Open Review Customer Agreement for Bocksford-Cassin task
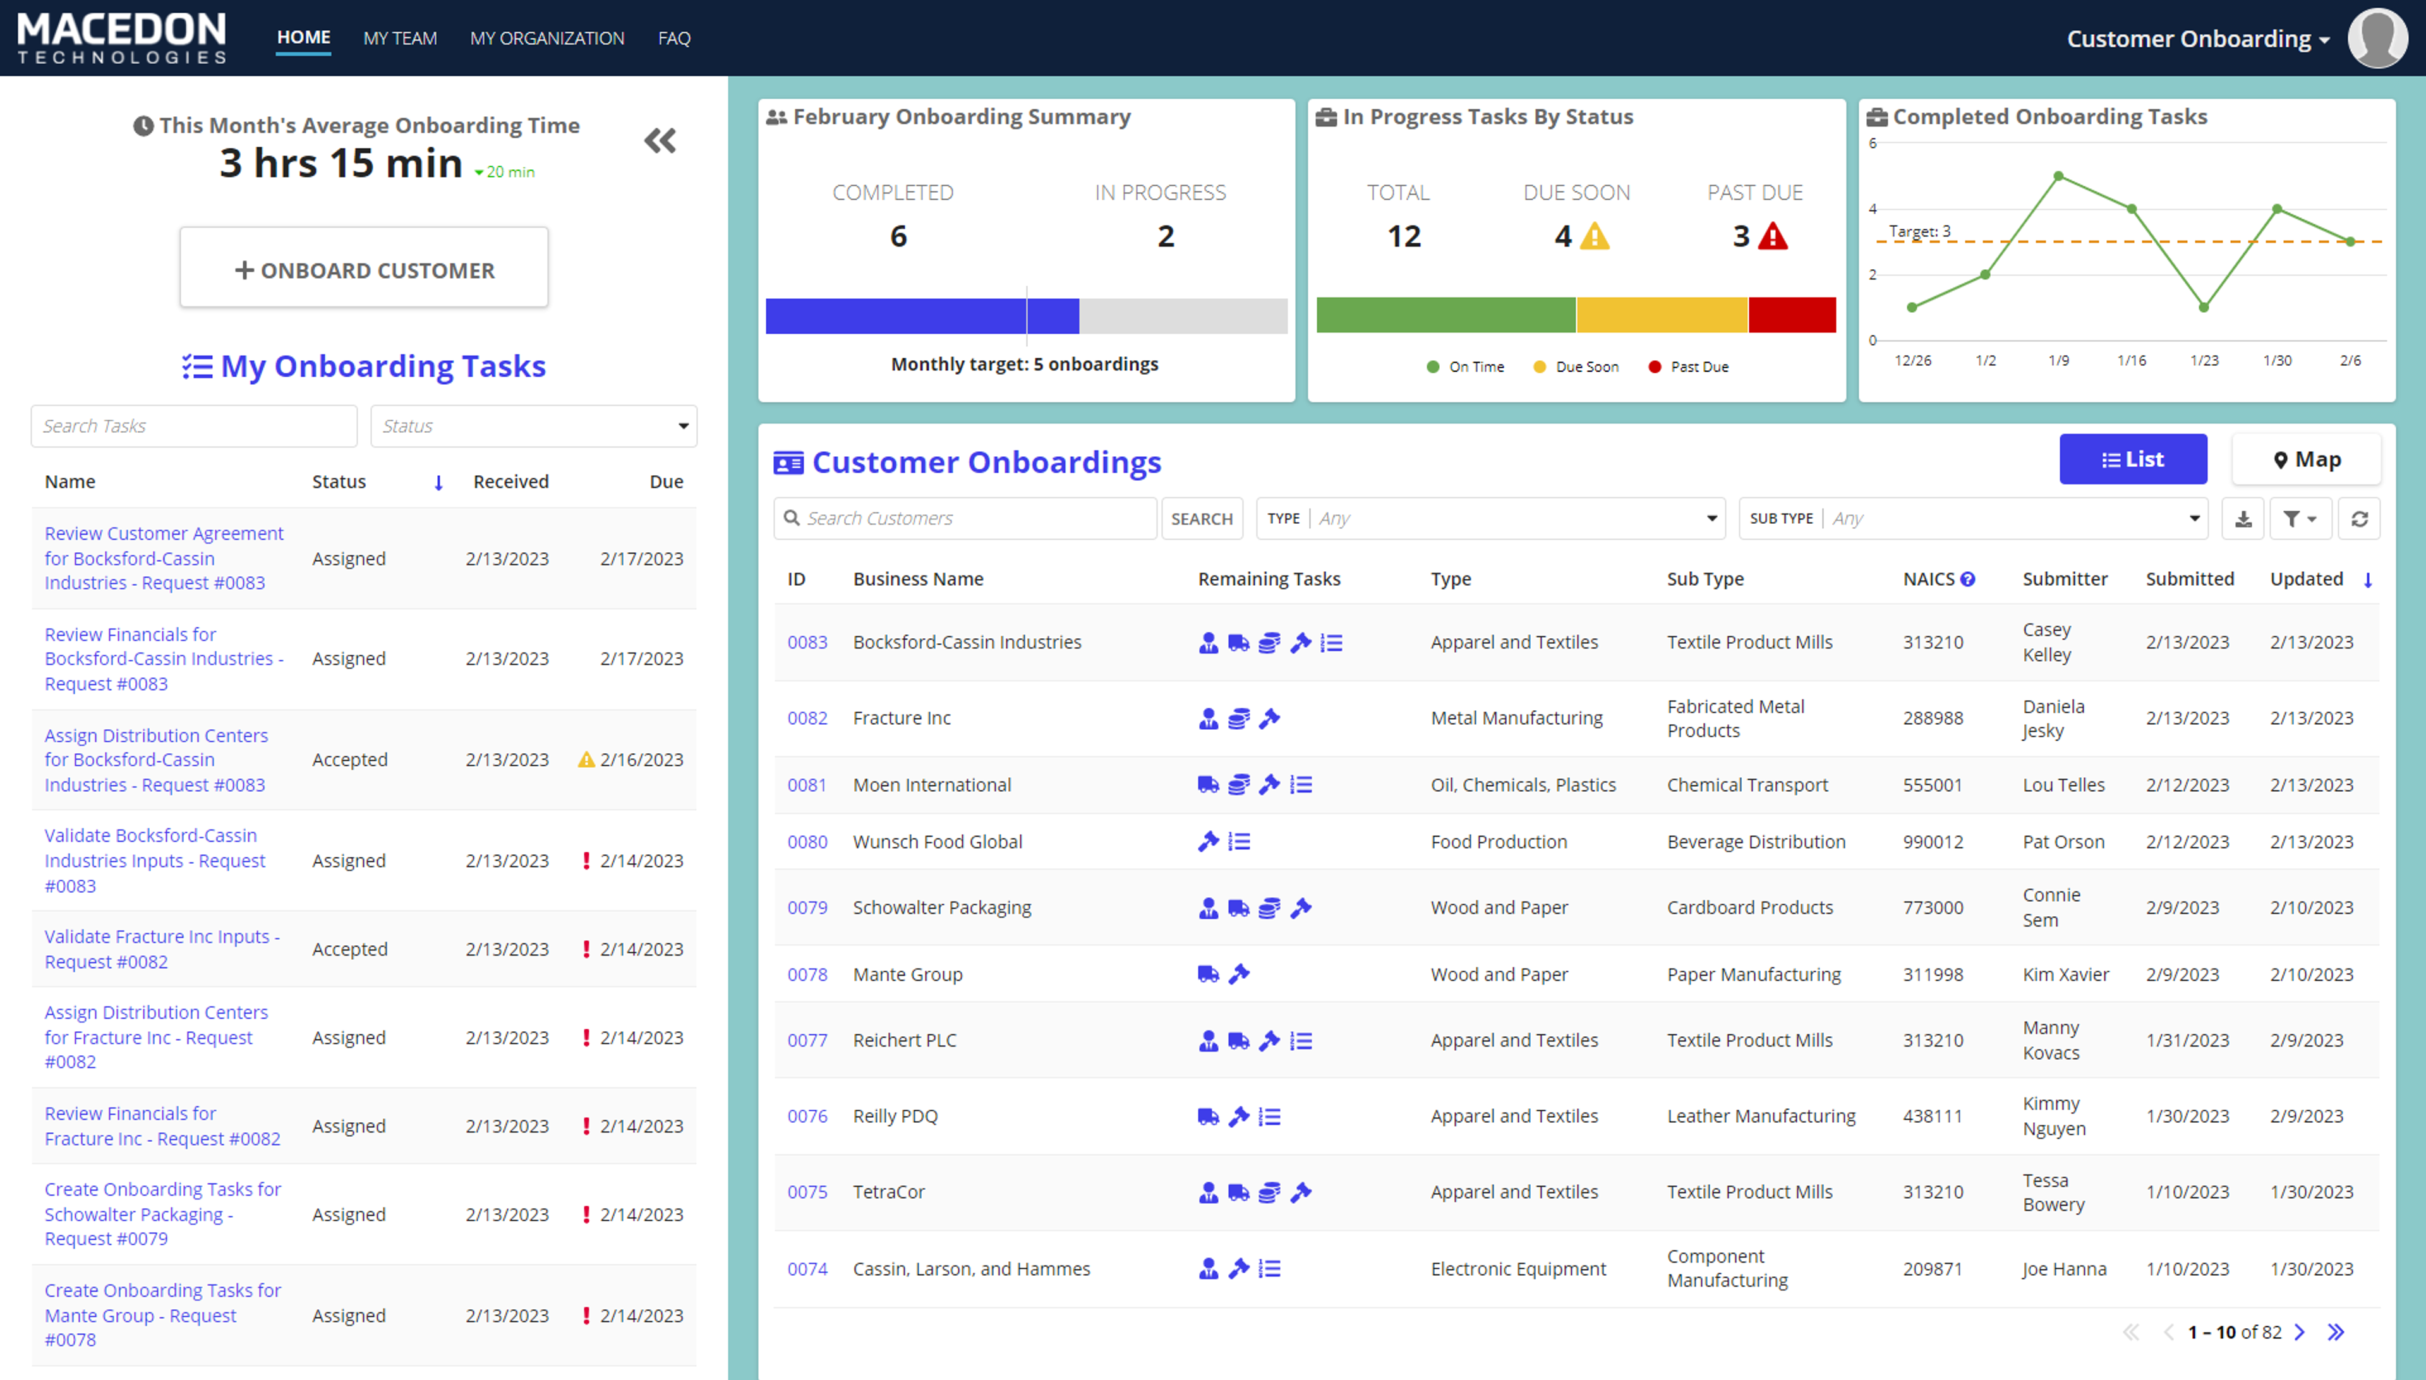 pyautogui.click(x=164, y=559)
